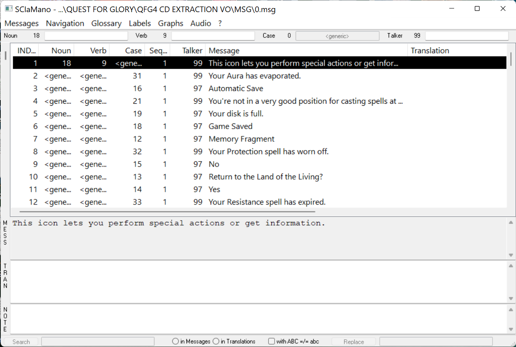The image size is (516, 347).
Task: Open the Labels menu
Action: point(140,23)
